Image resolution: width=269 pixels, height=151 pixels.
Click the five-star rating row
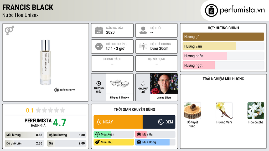click(x=50, y=110)
